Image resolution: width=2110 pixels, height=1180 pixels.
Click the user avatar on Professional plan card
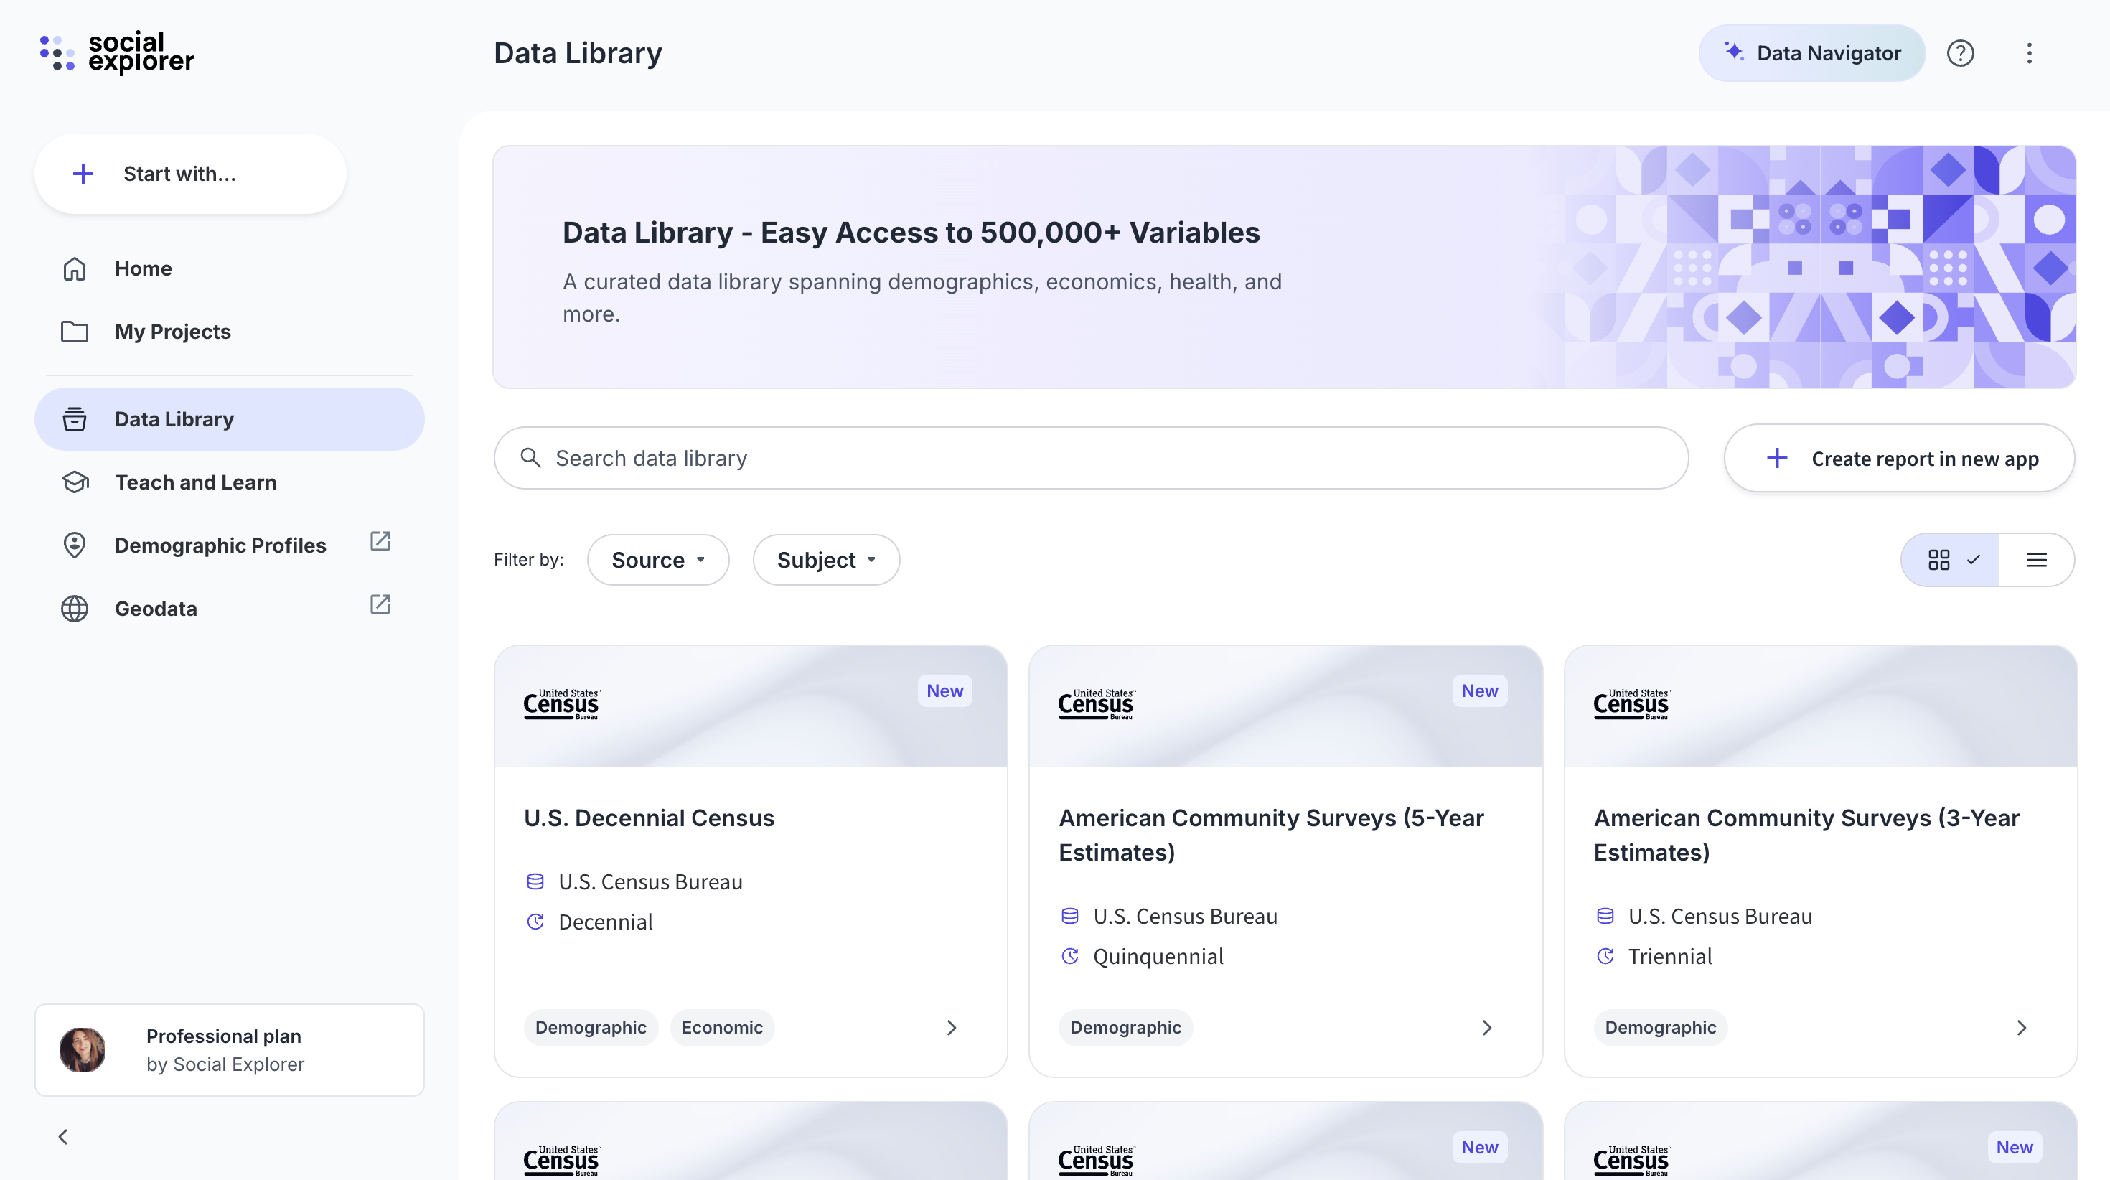point(83,1049)
